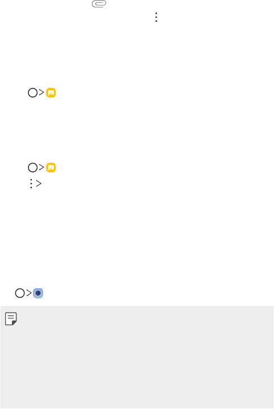Choose the paperclip at the top of page
Image resolution: width=274 pixels, height=409 pixels.
click(99, 3)
